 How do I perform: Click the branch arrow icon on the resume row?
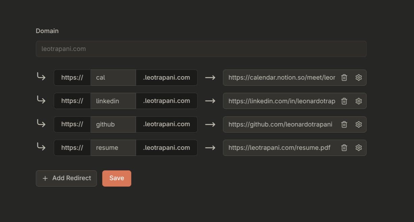[40, 147]
